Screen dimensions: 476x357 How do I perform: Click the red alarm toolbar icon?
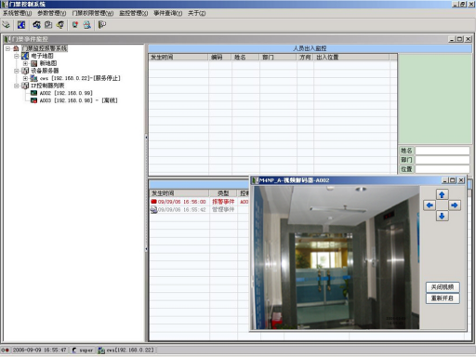pos(75,25)
